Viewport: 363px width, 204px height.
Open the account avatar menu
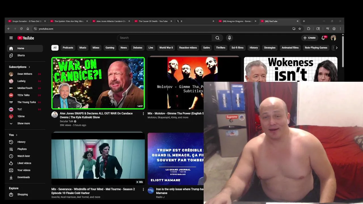(x=333, y=38)
